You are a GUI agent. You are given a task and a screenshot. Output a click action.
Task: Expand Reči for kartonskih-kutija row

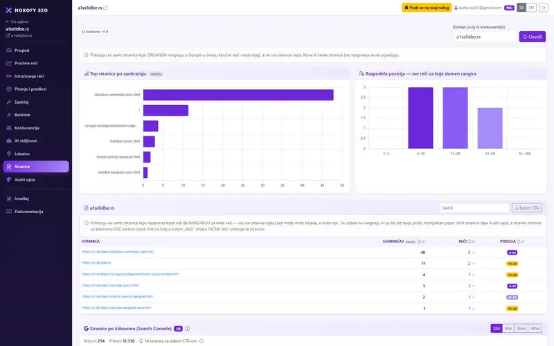coord(472,275)
